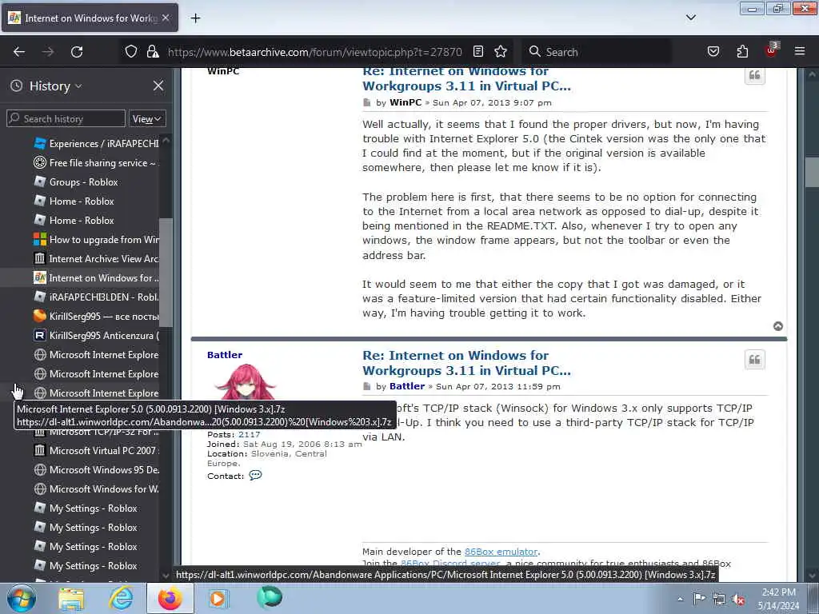Focus the browser Search box
Screen dimensions: 819x614
coord(597,52)
